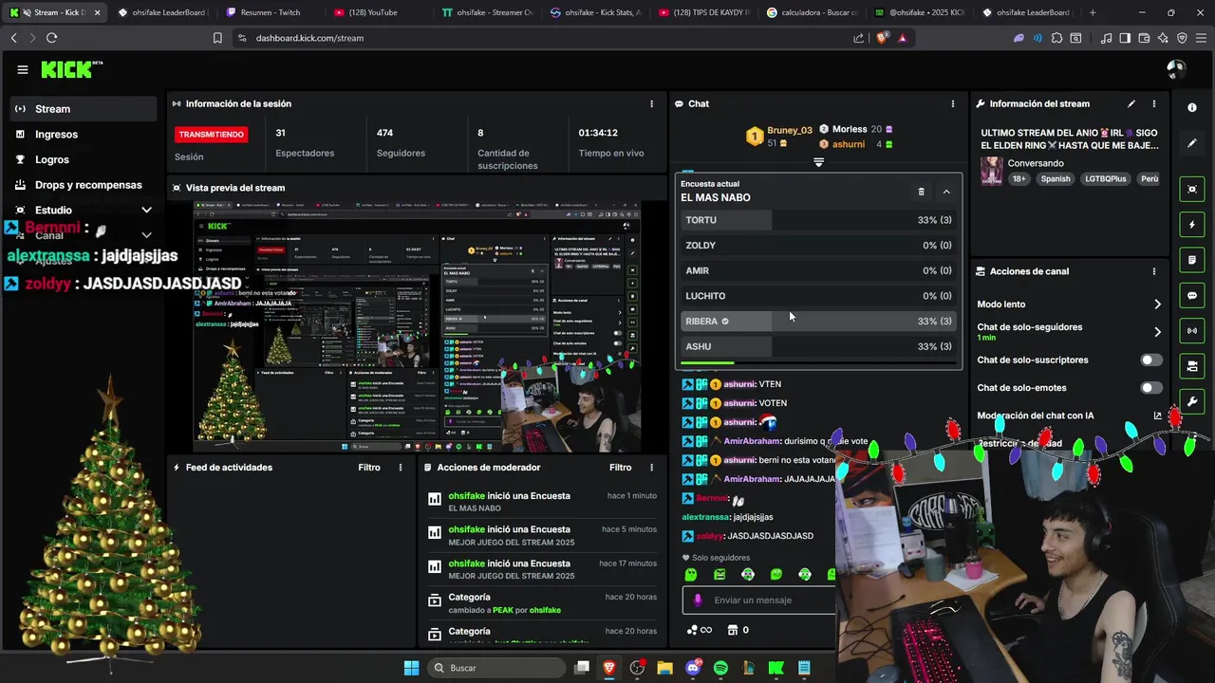The width and height of the screenshot is (1215, 683).
Task: Expand the Estudio sidebar section
Action: [146, 211]
